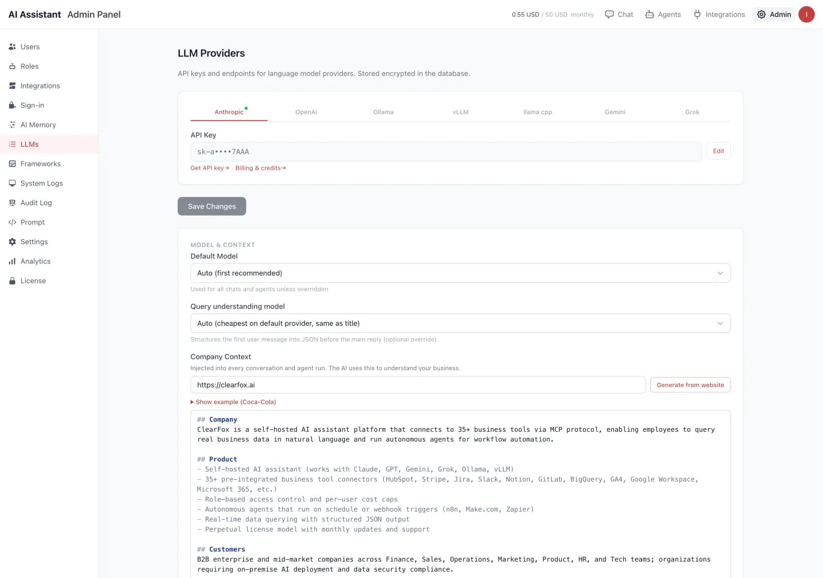Click Generate from website button
The height and width of the screenshot is (578, 823).
[690, 385]
